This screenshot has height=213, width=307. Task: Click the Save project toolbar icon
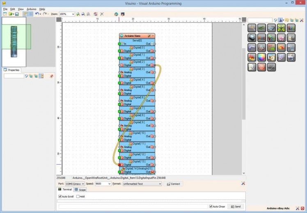coord(17,14)
